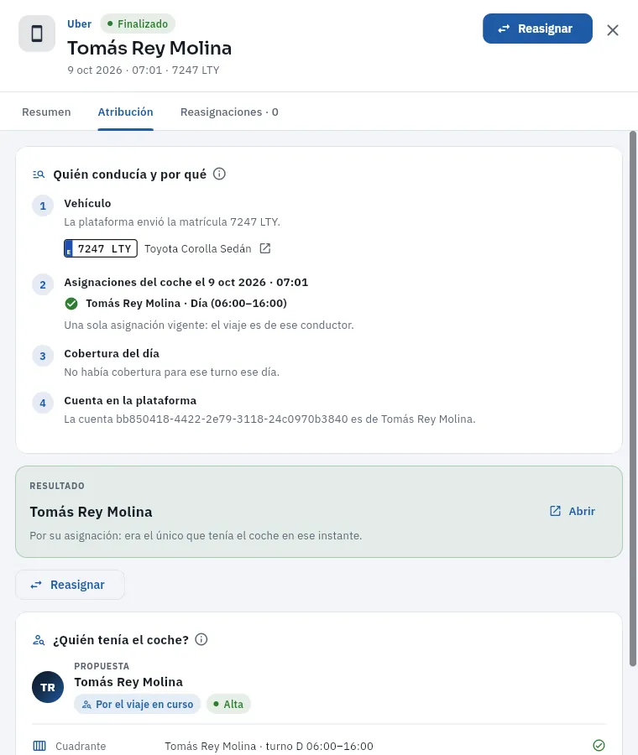Screen dimensions: 638x755
Task: Click Tomás Rey Molina name in Resultado card
Action: [x=91, y=512]
